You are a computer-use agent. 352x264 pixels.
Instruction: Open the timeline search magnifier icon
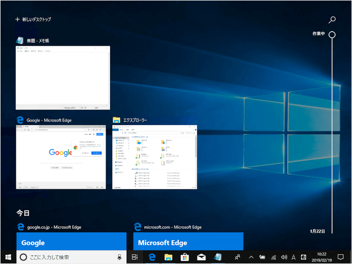332,20
